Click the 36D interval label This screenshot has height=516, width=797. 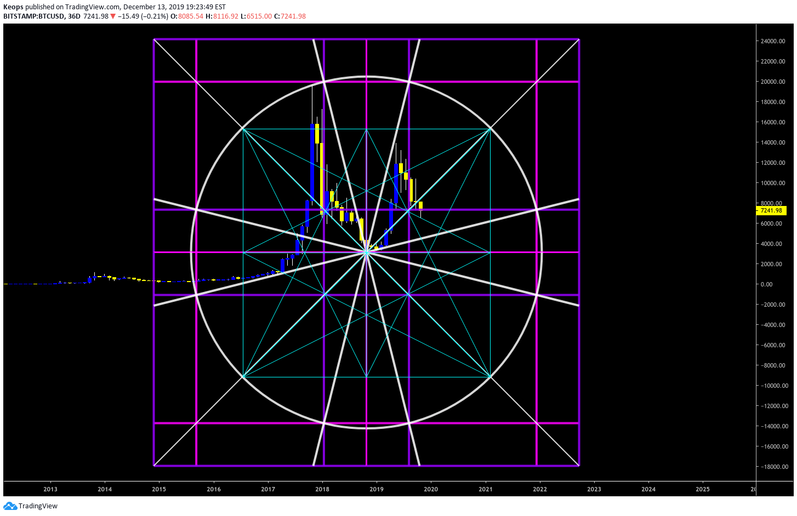[74, 16]
